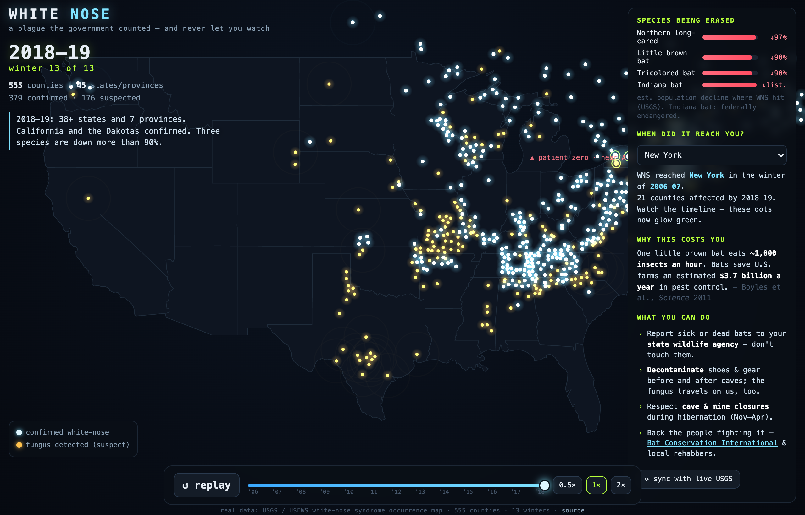Jump to '10 on the timeline
The image size is (805, 515).
[x=349, y=491]
